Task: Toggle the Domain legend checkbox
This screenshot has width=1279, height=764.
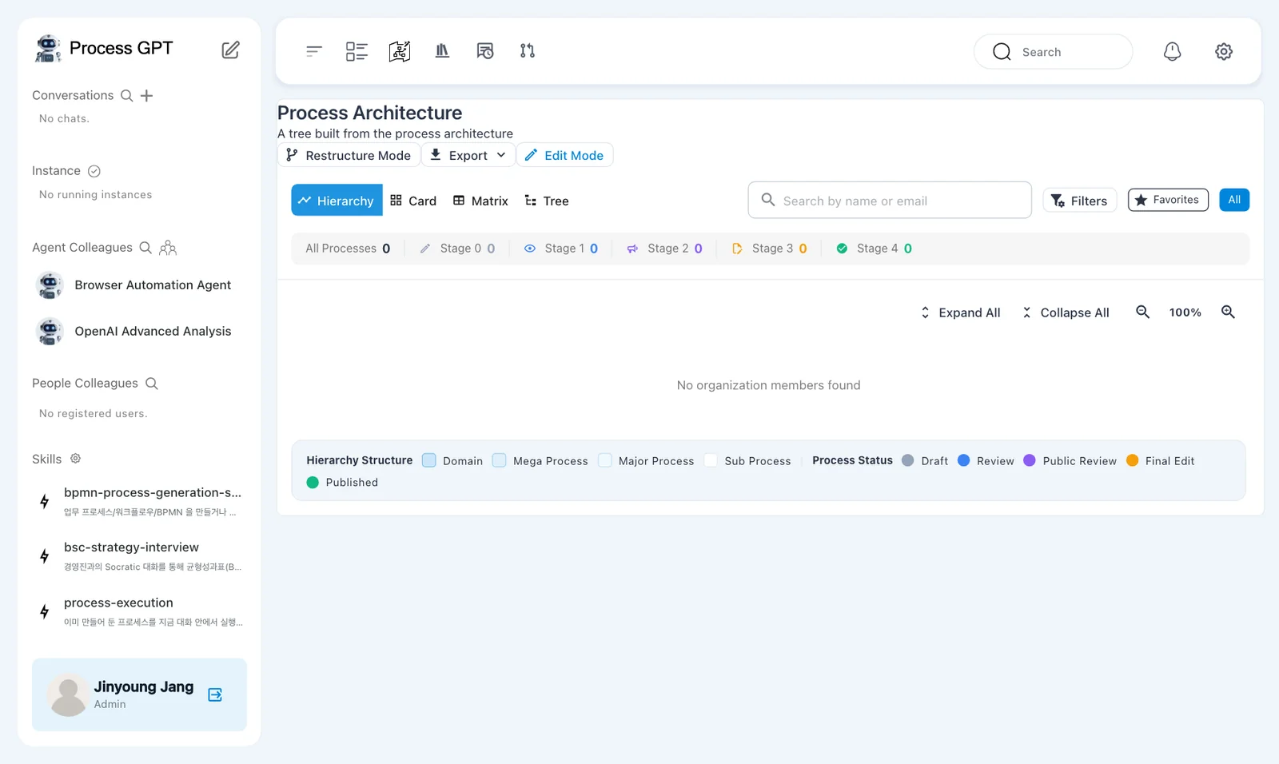Action: point(429,460)
